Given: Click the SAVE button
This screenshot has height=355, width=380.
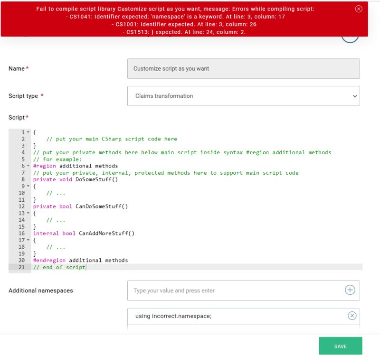Looking at the screenshot, I should click(x=340, y=346).
